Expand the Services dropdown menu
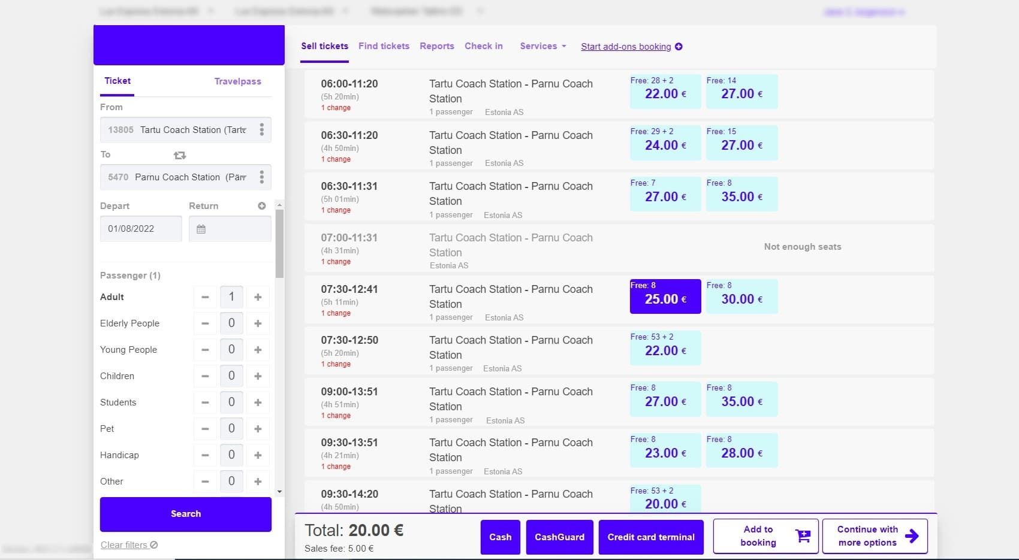This screenshot has width=1019, height=560. [x=542, y=46]
